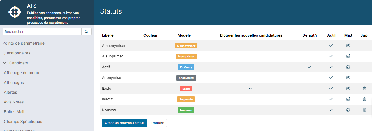
Task: Click the Actif checkmark in A anonymiser row
Action: click(331, 45)
